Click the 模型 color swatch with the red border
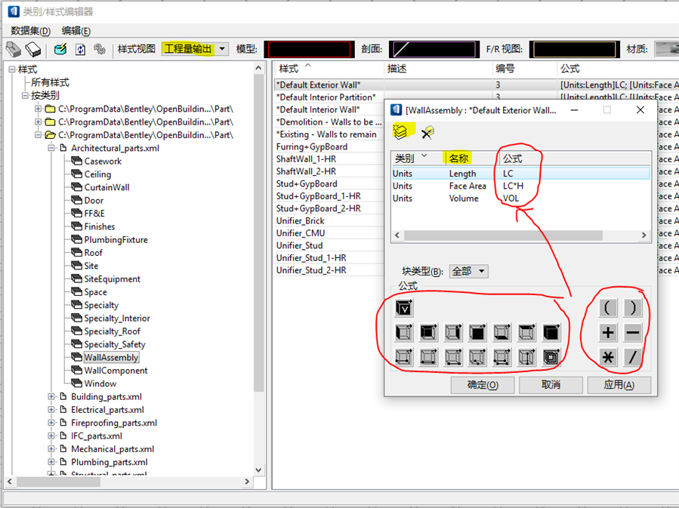This screenshot has width=679, height=508. [309, 49]
